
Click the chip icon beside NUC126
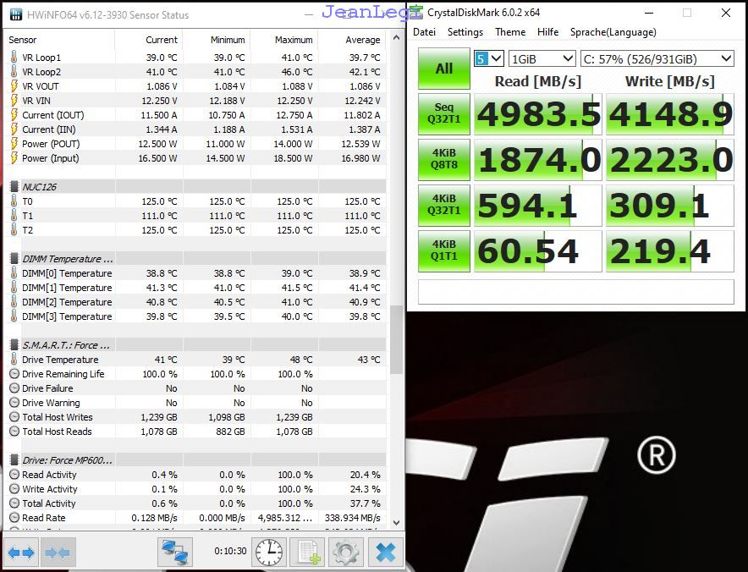14,186
